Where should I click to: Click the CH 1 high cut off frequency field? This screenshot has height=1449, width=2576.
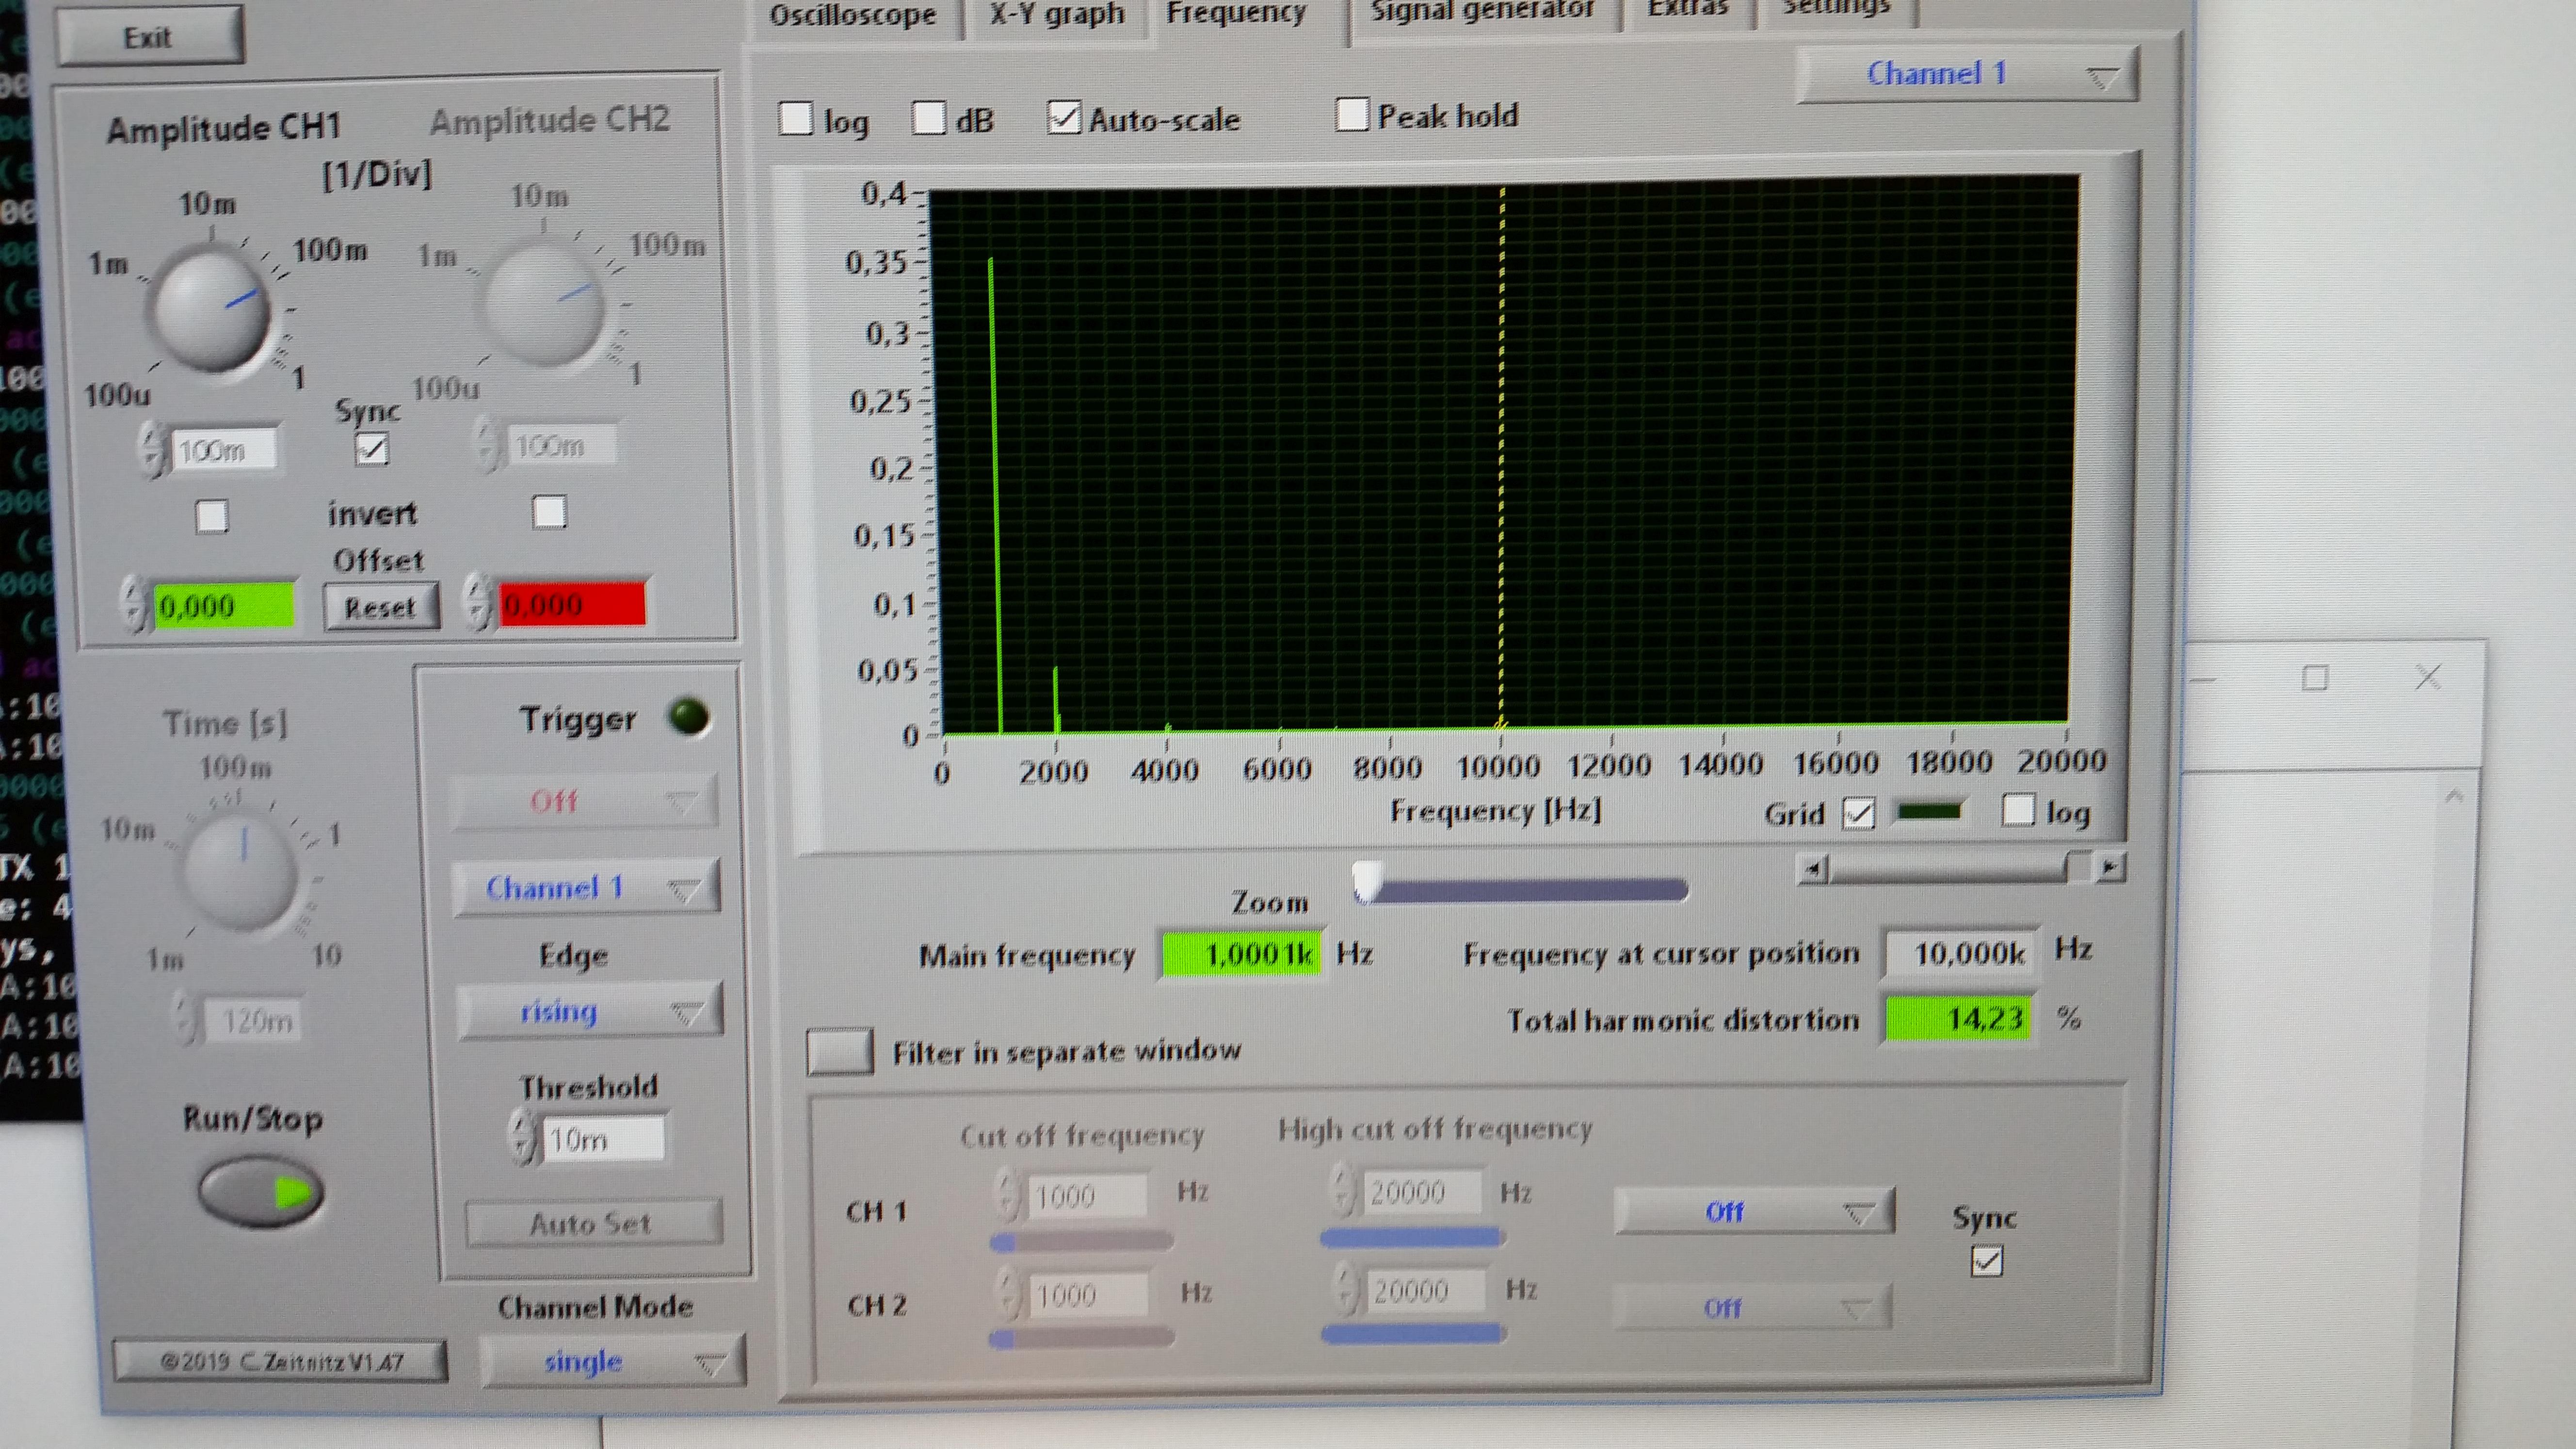pos(1424,1192)
